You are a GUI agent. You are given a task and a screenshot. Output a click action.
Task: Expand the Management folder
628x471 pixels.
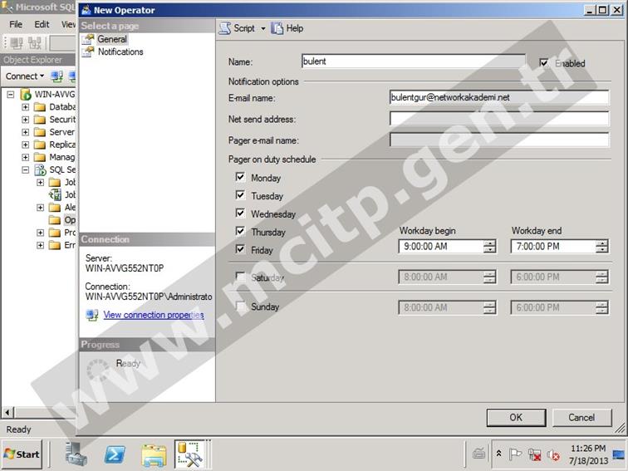pos(25,157)
